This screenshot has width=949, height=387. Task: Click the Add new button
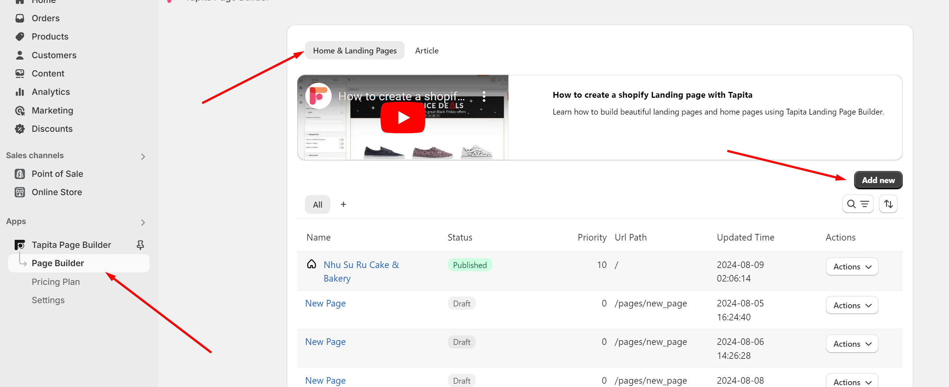coord(878,180)
